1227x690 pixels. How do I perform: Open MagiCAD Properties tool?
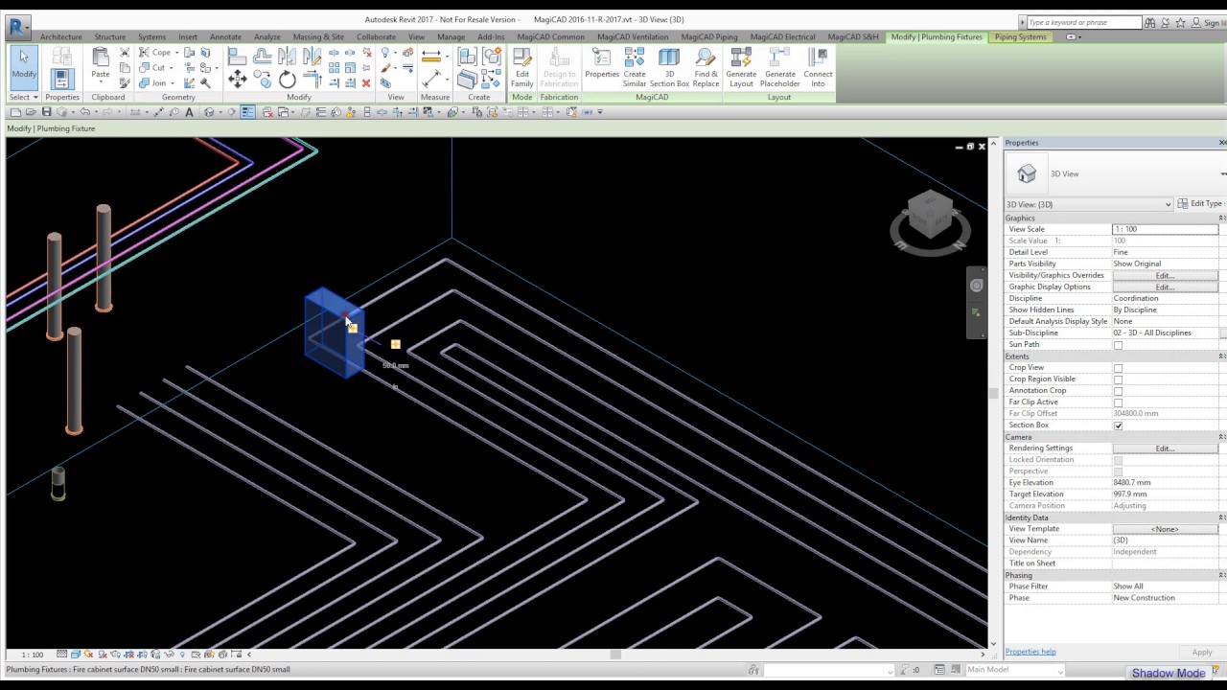click(602, 63)
